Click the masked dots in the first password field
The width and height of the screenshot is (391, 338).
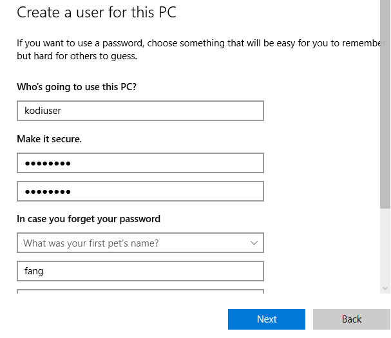pos(47,164)
